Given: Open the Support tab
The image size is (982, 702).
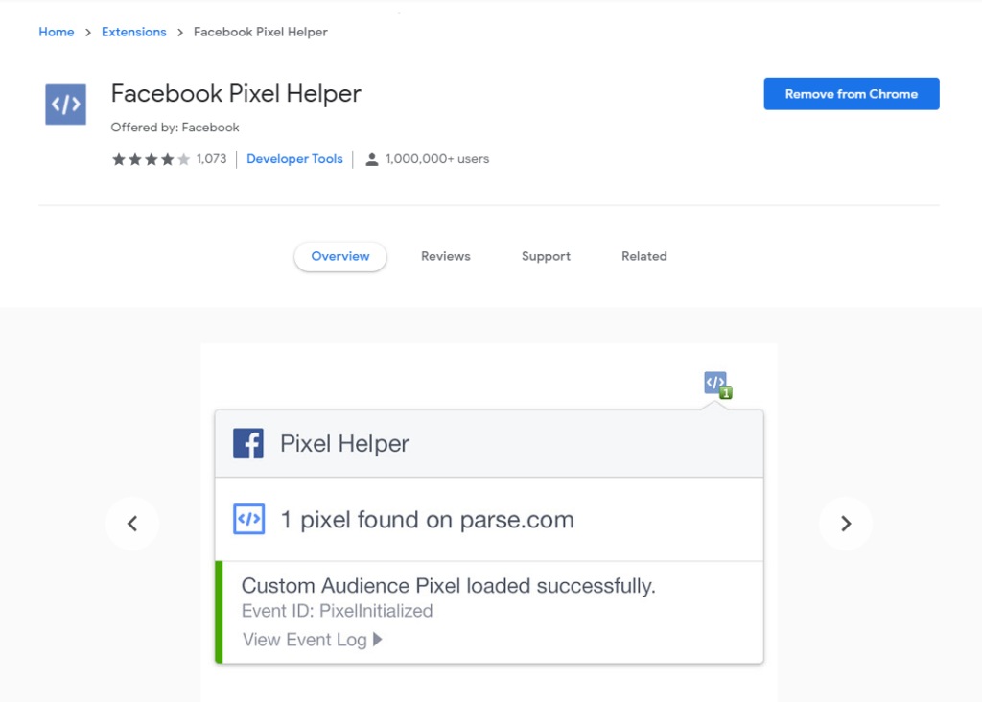Looking at the screenshot, I should point(546,256).
